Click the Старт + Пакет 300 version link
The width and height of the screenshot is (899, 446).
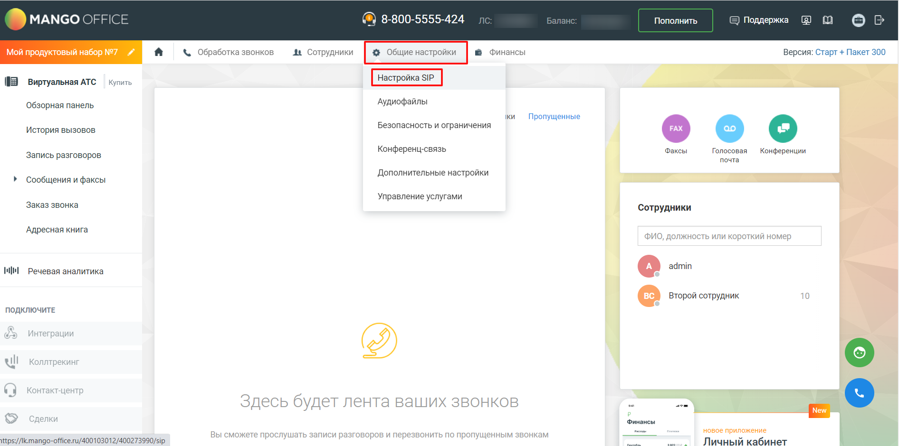850,52
